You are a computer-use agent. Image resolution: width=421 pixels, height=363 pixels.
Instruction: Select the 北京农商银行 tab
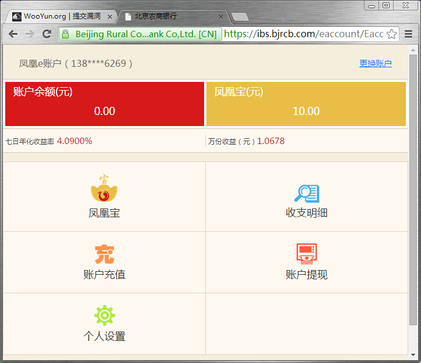click(x=174, y=17)
